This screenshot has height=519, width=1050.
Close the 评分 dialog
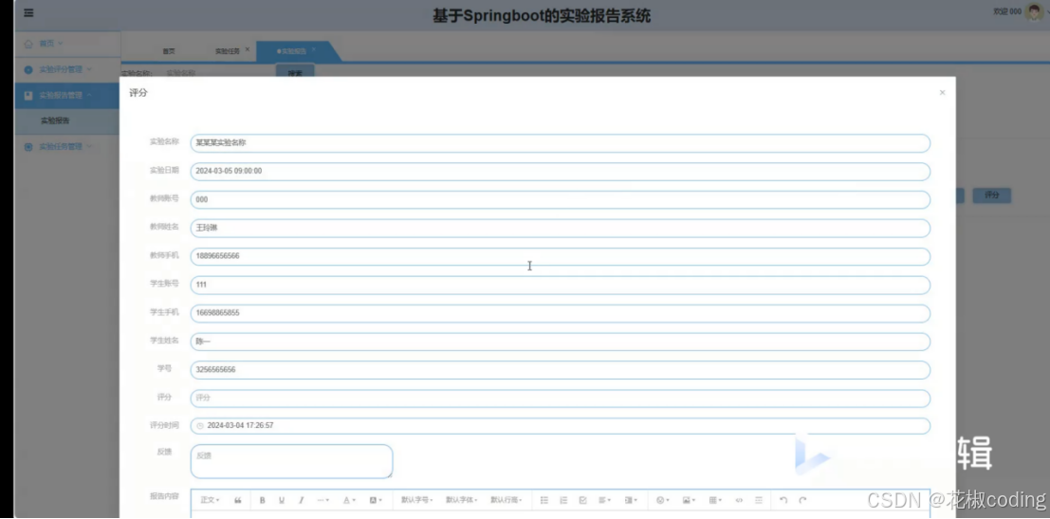tap(942, 92)
